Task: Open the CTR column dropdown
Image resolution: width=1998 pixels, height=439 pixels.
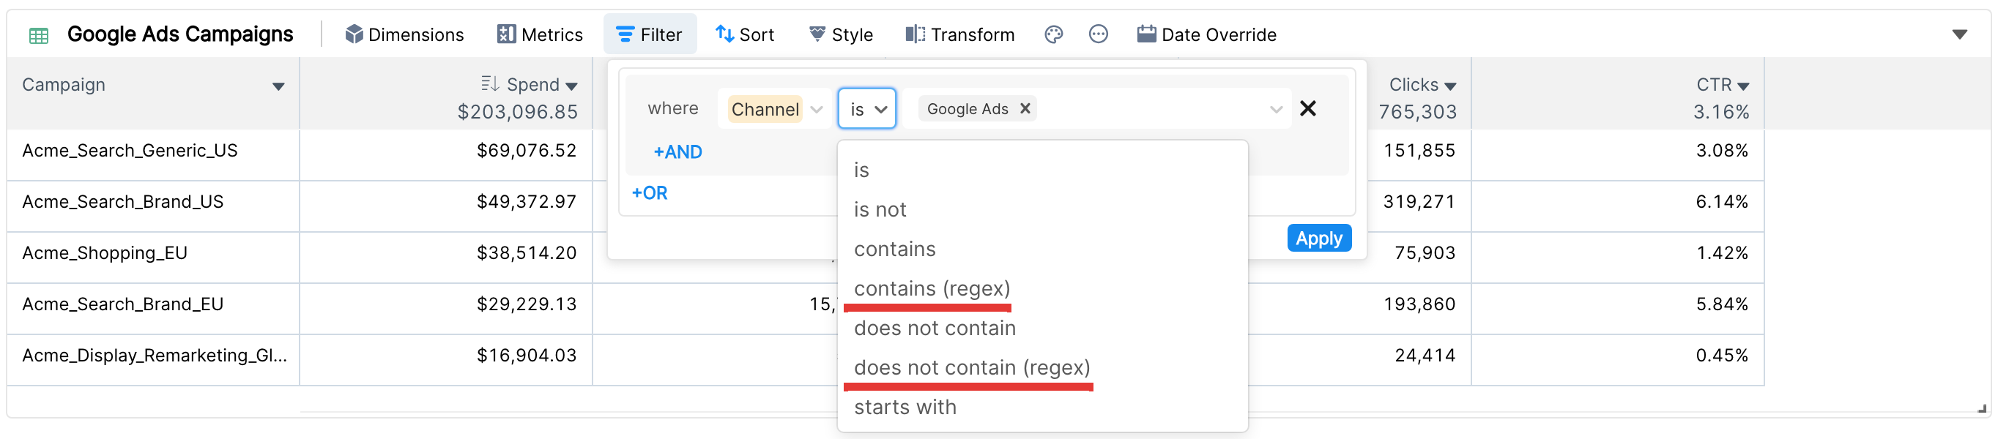Action: coord(1743,87)
